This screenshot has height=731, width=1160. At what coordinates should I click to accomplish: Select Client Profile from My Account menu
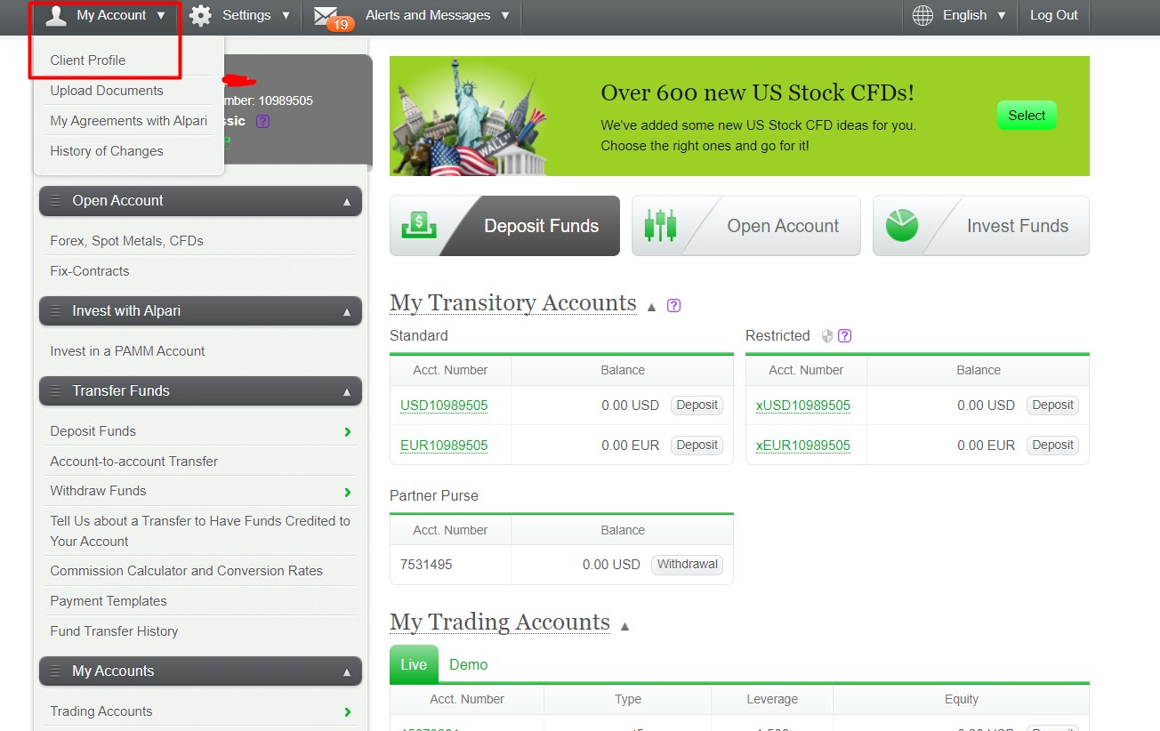(88, 60)
